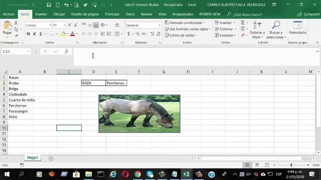321x180 pixels.
Task: Switch to Page Break Preview in status bar
Action: [267, 165]
